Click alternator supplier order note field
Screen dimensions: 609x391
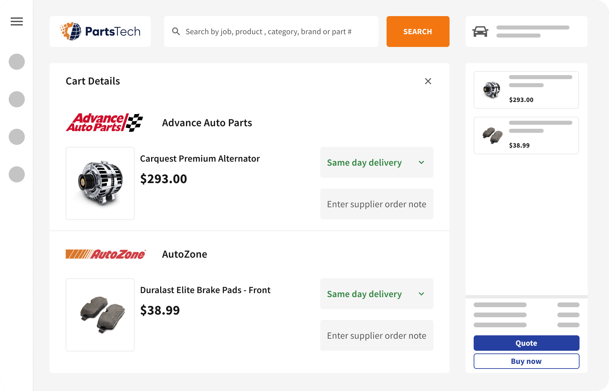(377, 204)
